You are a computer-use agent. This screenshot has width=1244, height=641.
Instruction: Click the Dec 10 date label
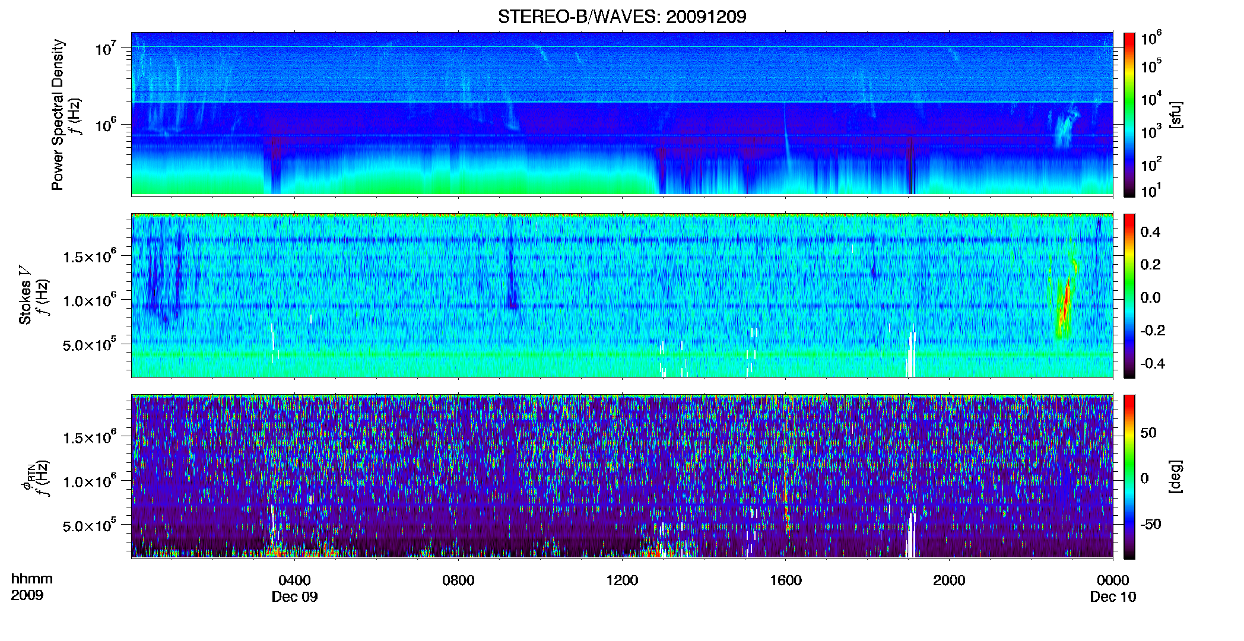click(x=1113, y=597)
